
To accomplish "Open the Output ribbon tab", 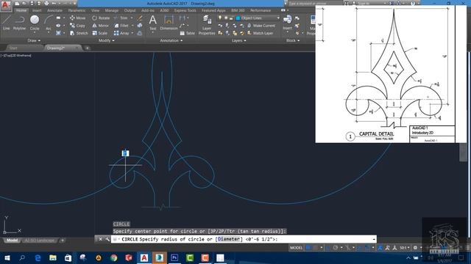I will click(x=130, y=10).
